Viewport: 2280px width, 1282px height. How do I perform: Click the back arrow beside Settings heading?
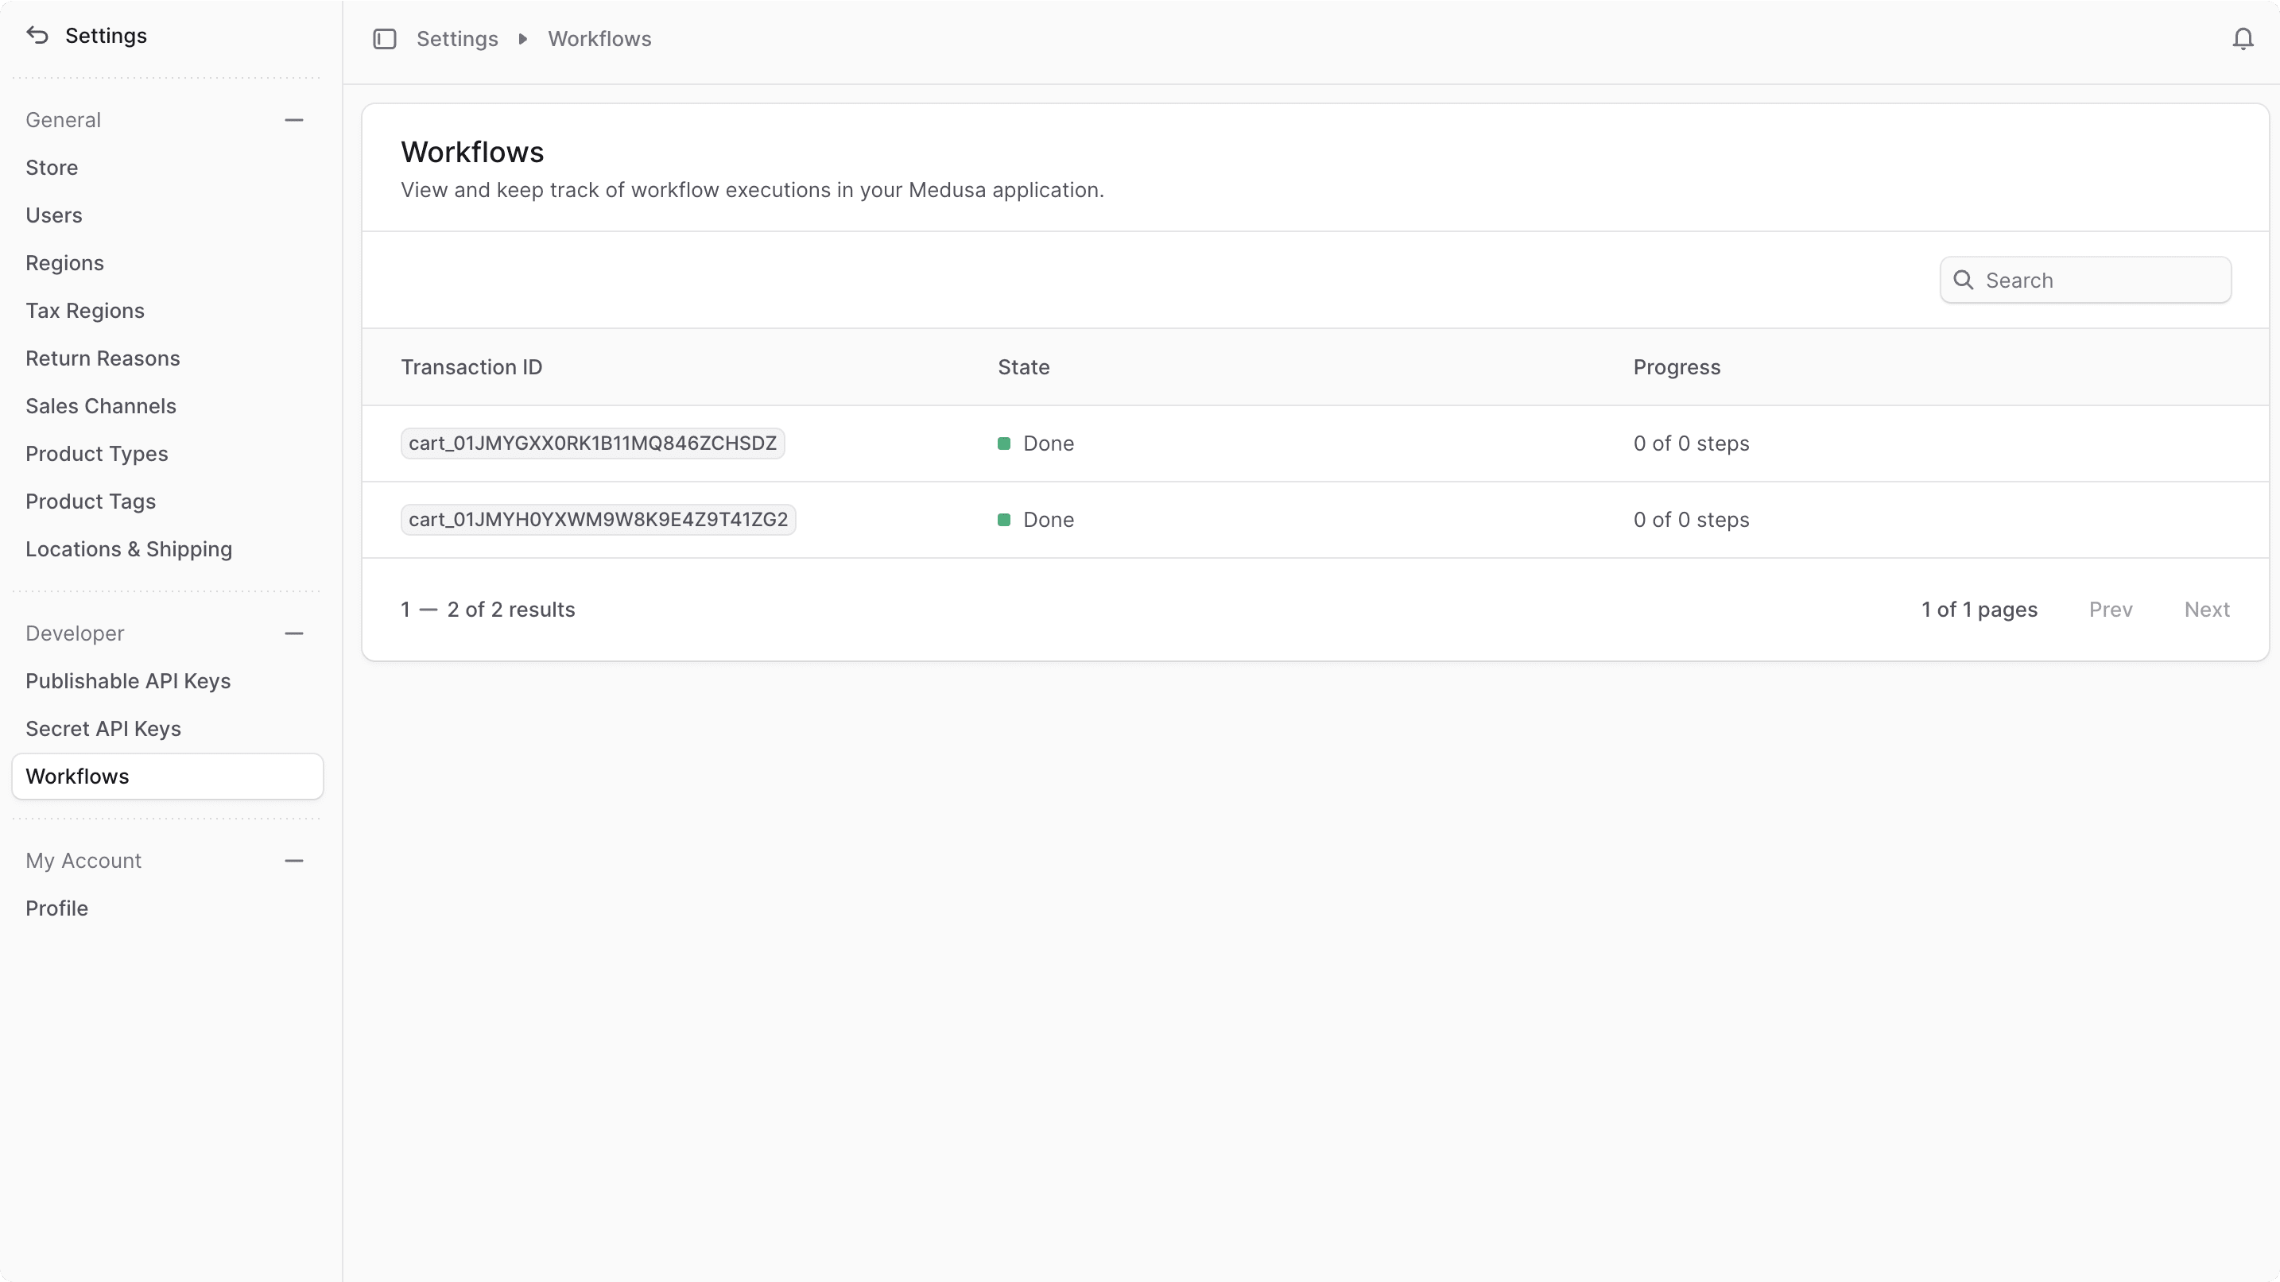tap(37, 36)
